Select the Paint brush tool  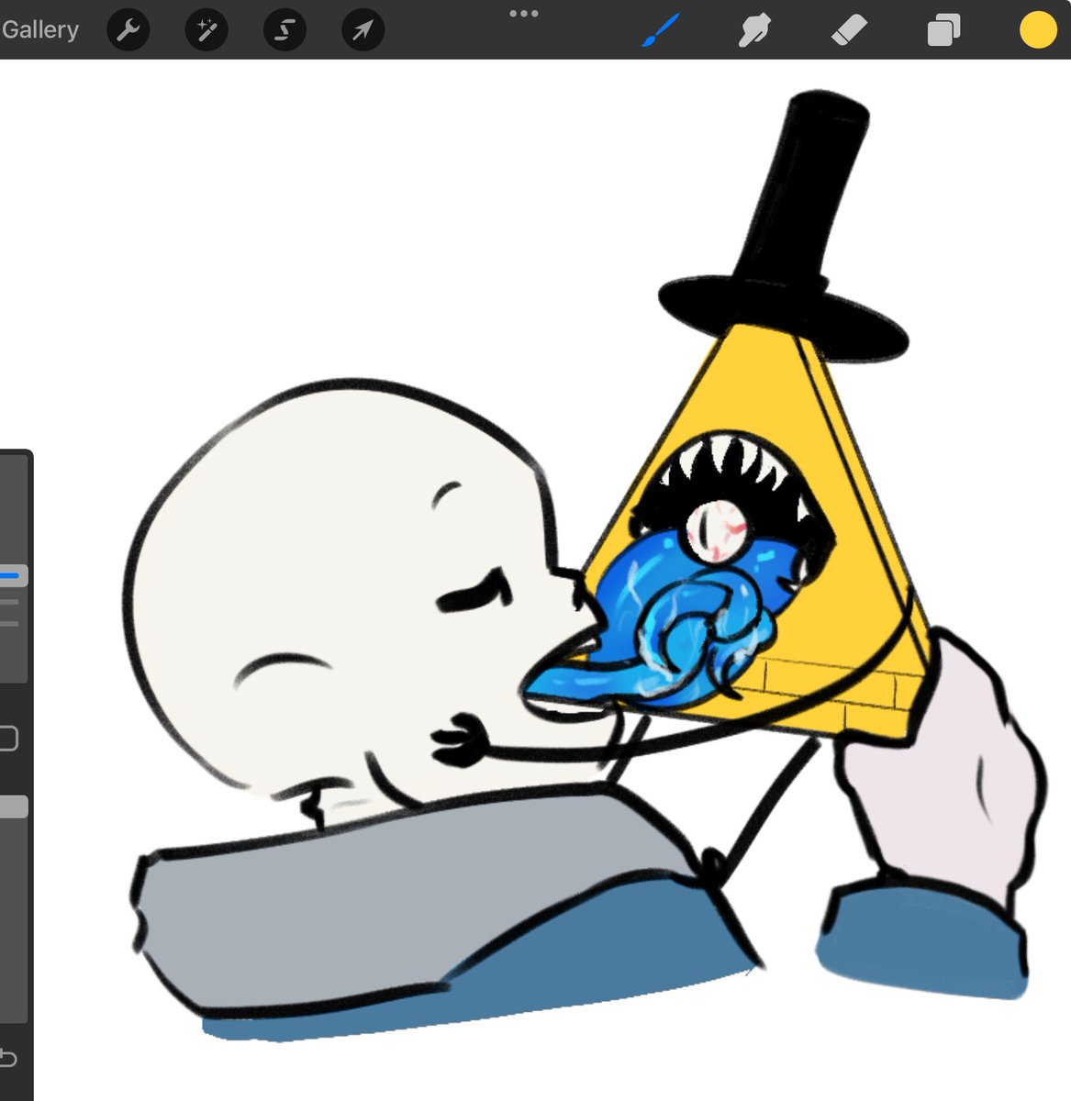[660, 30]
